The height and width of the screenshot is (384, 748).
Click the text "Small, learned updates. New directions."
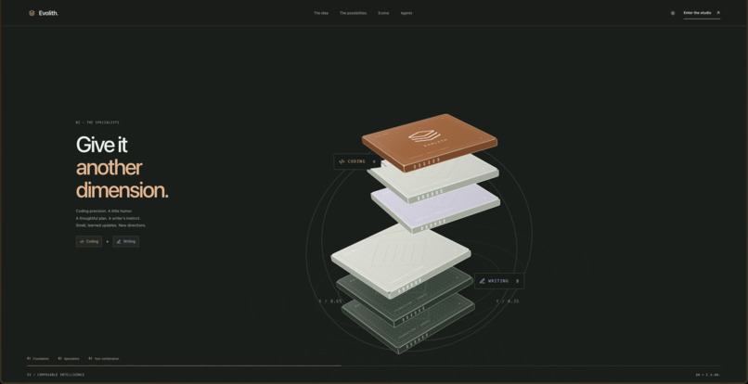pyautogui.click(x=110, y=225)
